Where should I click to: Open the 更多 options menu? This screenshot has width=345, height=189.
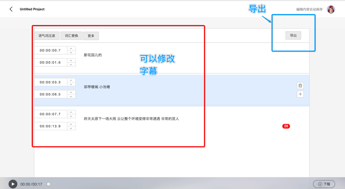91,36
